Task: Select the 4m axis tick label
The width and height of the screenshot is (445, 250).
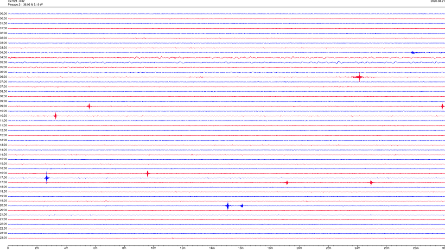Action: (x=66, y=248)
